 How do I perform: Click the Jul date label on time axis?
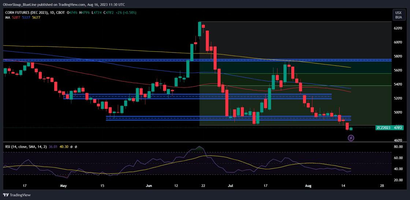[230, 186]
